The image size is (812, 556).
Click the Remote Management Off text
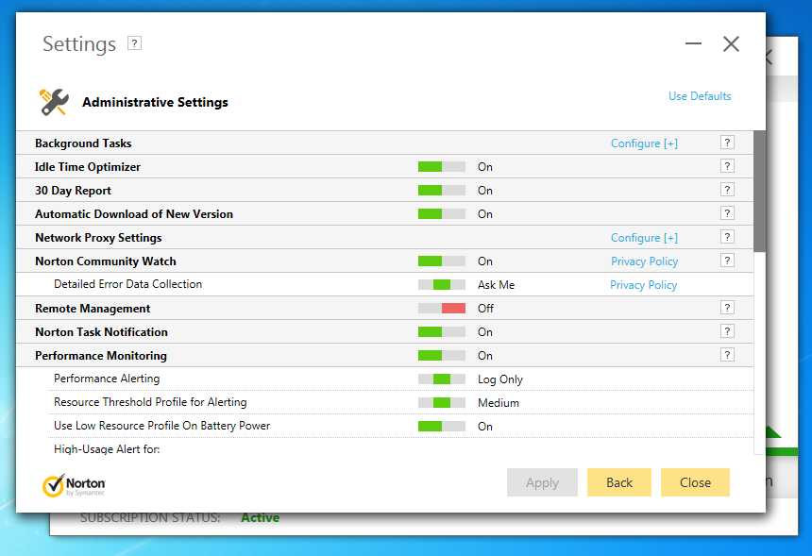coord(485,309)
